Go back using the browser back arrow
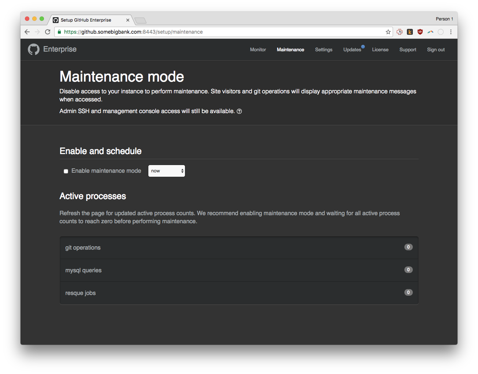Image resolution: width=478 pixels, height=374 pixels. (x=27, y=32)
